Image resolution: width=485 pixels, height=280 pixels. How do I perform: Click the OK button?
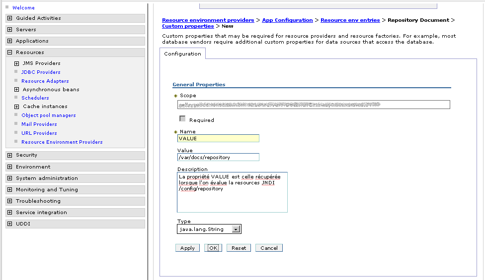pos(213,248)
